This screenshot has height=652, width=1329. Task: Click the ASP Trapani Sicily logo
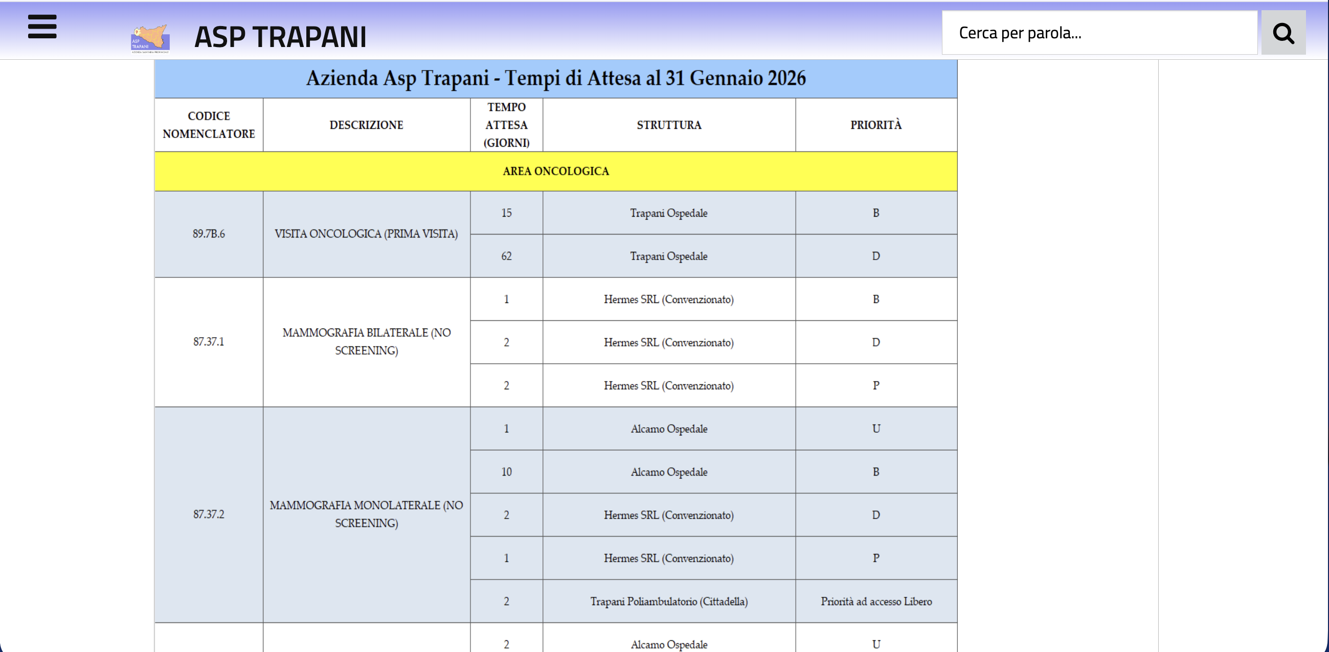pyautogui.click(x=150, y=38)
